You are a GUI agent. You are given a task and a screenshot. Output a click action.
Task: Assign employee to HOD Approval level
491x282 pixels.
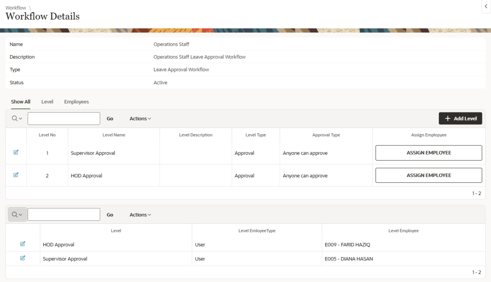coord(428,175)
